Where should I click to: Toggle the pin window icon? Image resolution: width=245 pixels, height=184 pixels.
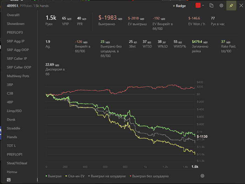[231, 6]
